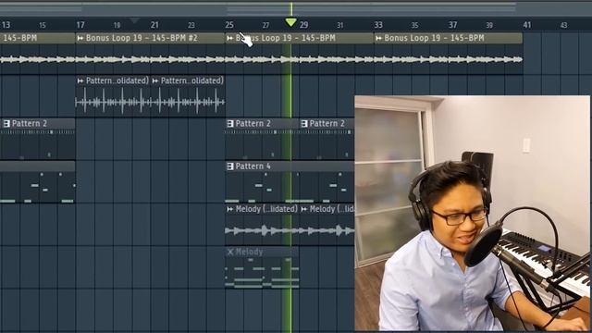Viewport: 592px width, 333px height.
Task: Click audio clip icon of Bonus Loop clip starting at bar 25
Action: point(230,38)
